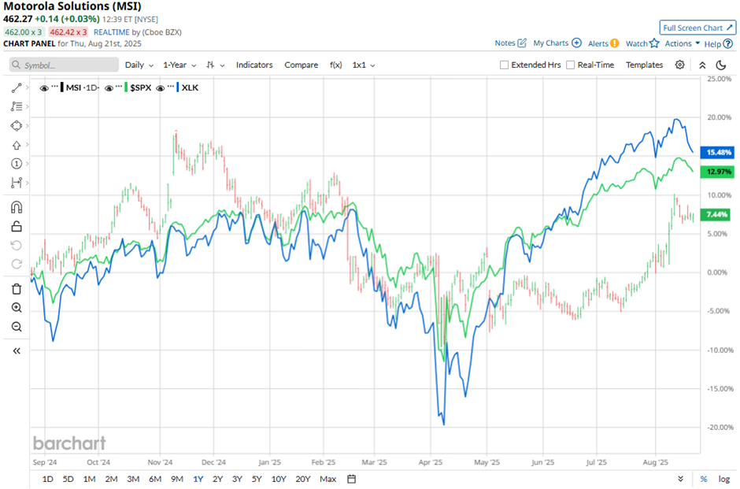Click the Alerts link
Screen dimensions: 740x489
click(x=598, y=43)
